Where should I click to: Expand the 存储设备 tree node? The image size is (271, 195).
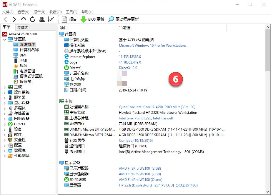click(4, 114)
